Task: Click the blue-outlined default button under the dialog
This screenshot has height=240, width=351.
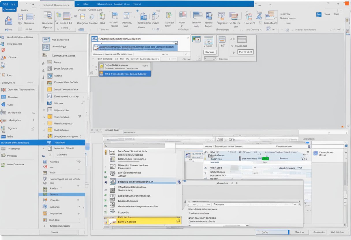Action: point(272,232)
